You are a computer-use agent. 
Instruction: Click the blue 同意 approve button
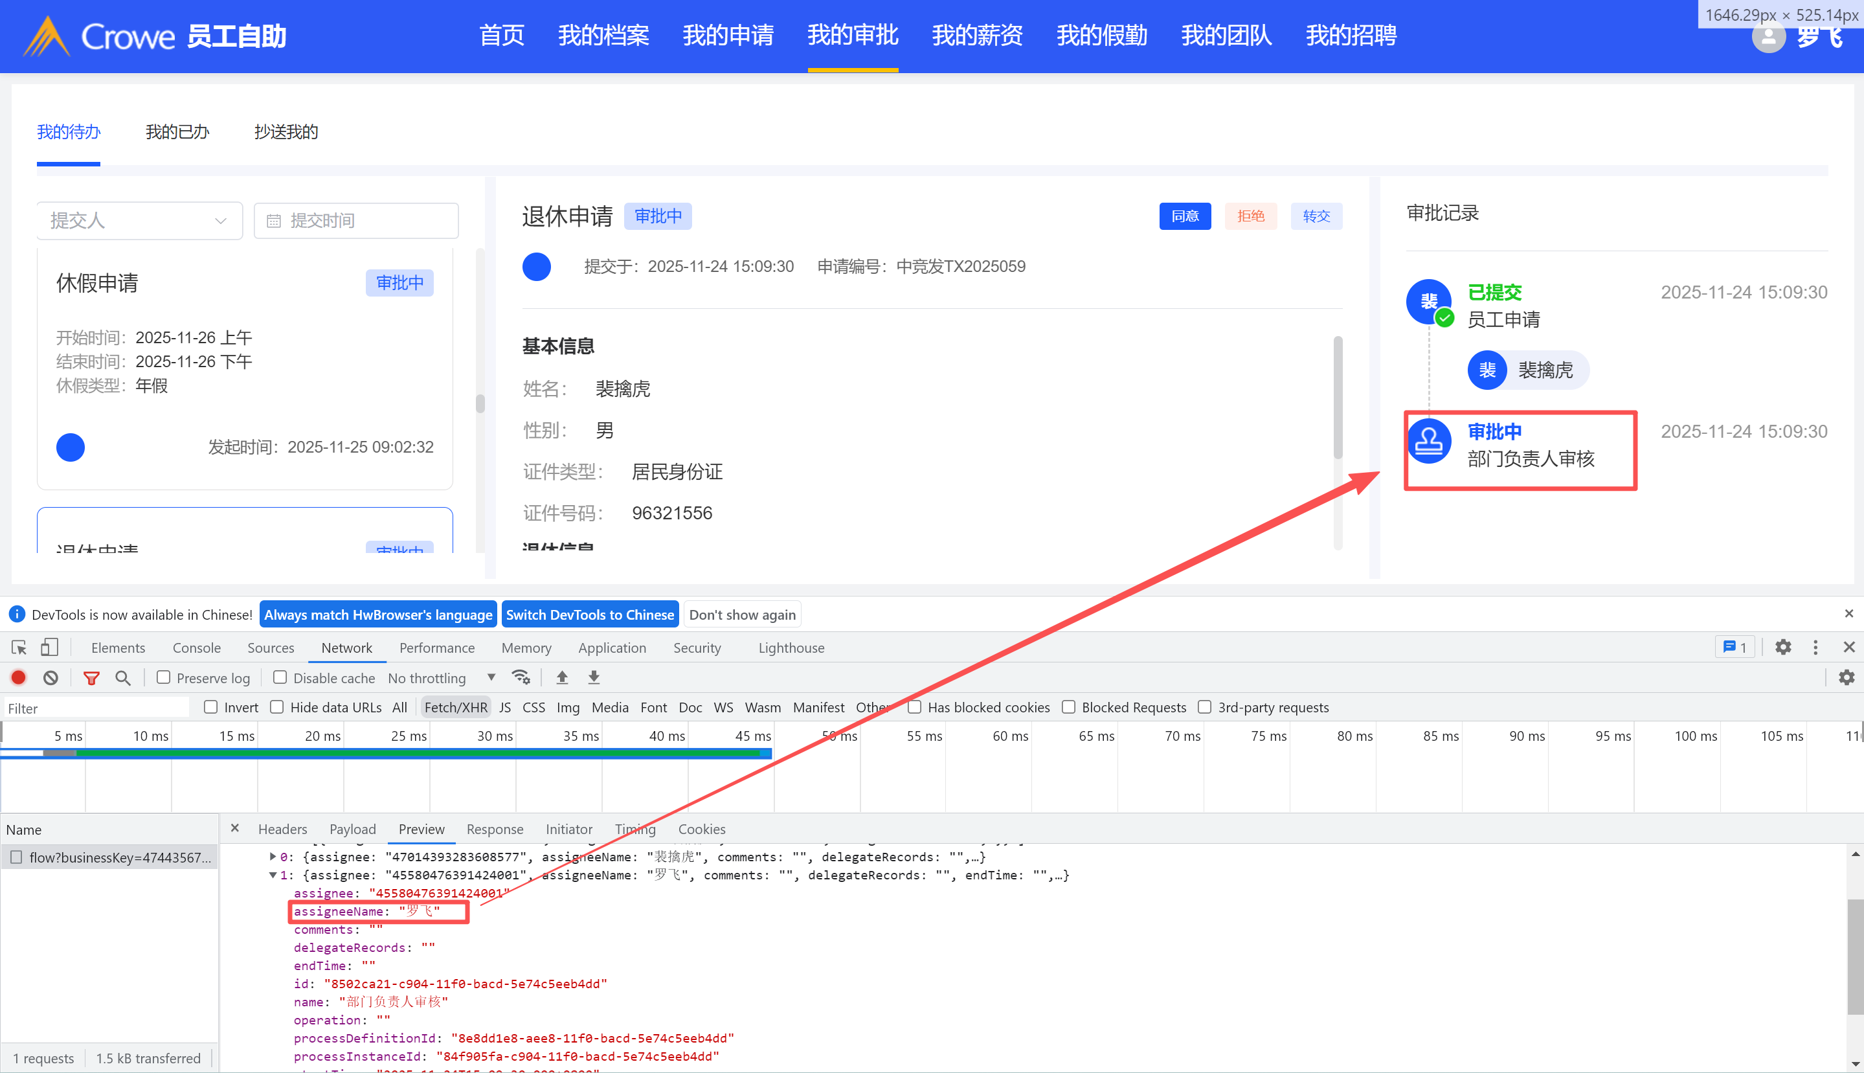point(1184,216)
